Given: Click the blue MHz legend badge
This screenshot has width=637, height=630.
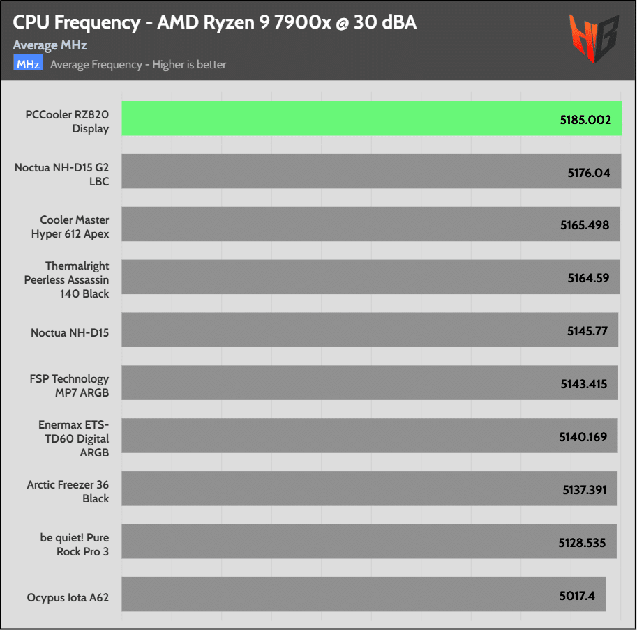Looking at the screenshot, I should tap(28, 64).
